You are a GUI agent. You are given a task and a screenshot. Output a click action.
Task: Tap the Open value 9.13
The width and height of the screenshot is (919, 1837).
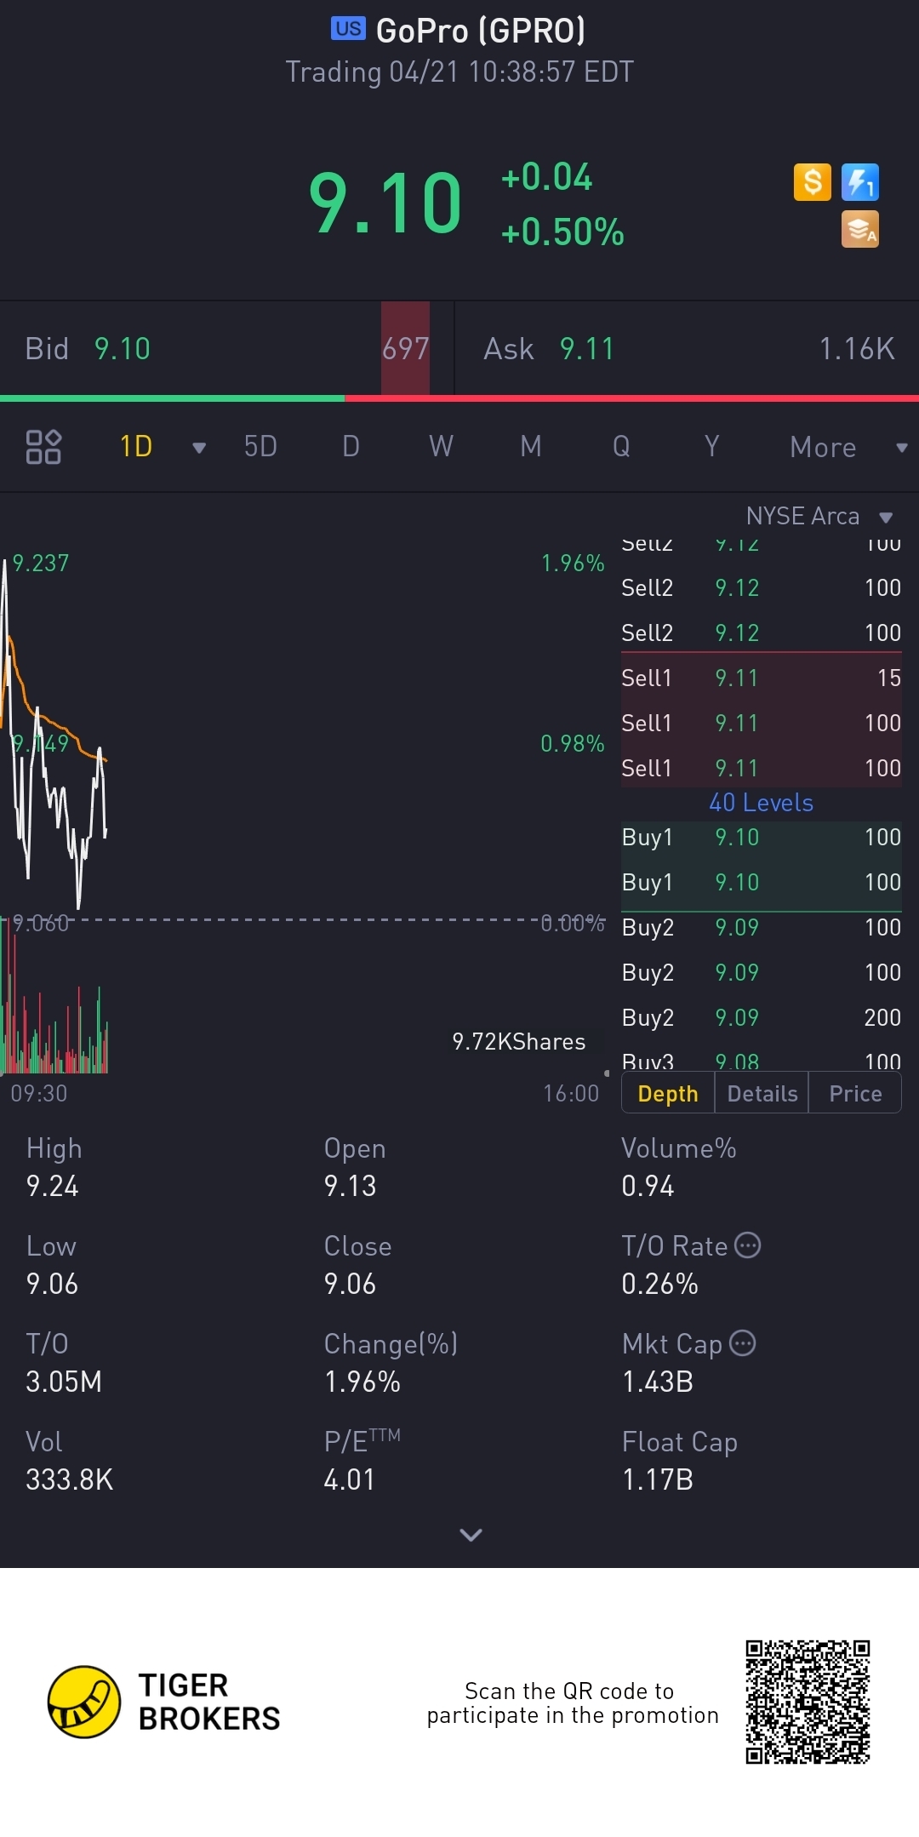[350, 1186]
